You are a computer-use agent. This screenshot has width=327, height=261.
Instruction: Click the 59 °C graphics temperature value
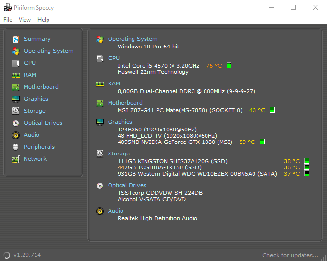(247, 142)
